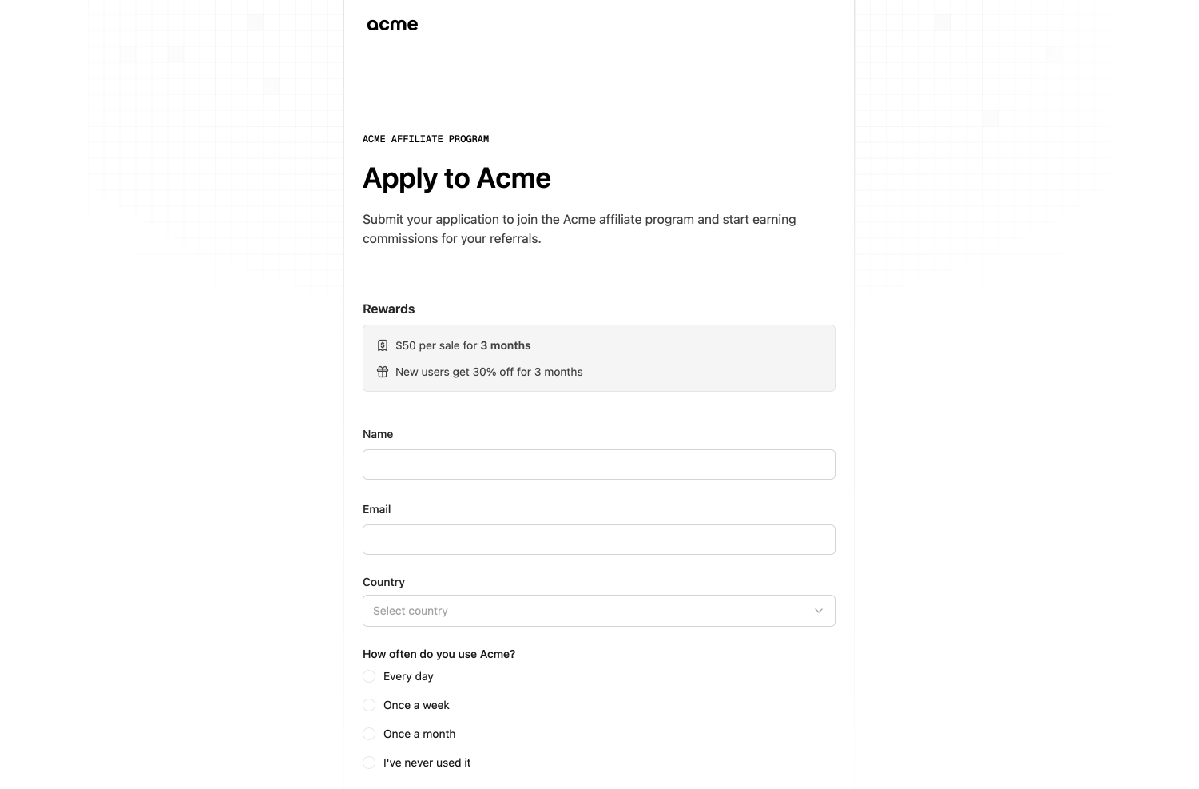Expand the Country dropdown chevron arrow
1199x789 pixels.
[818, 611]
